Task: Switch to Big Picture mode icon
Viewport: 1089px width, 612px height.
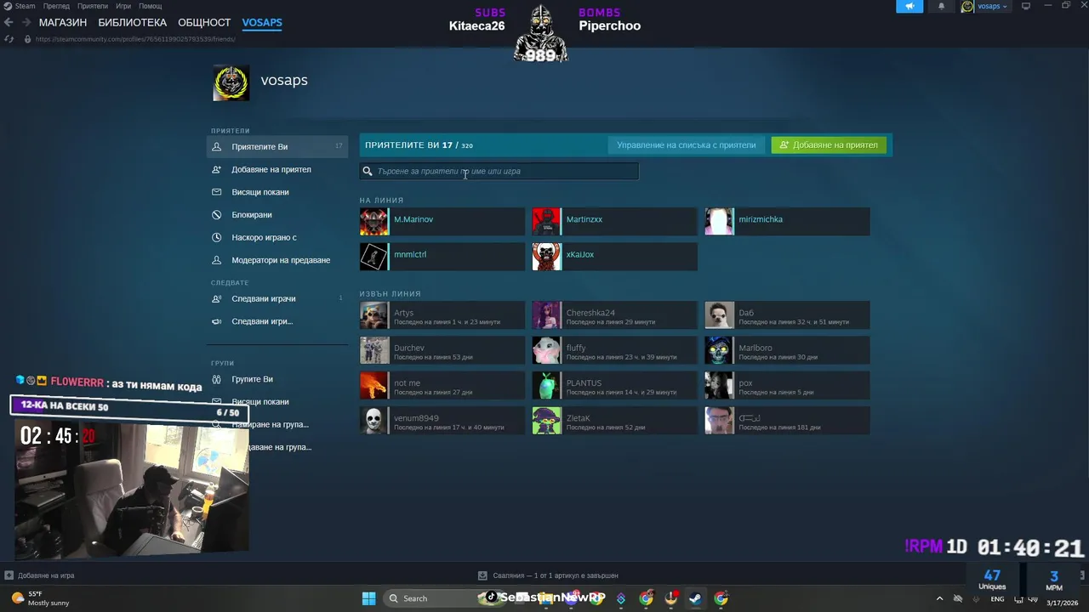Action: pos(1026,6)
